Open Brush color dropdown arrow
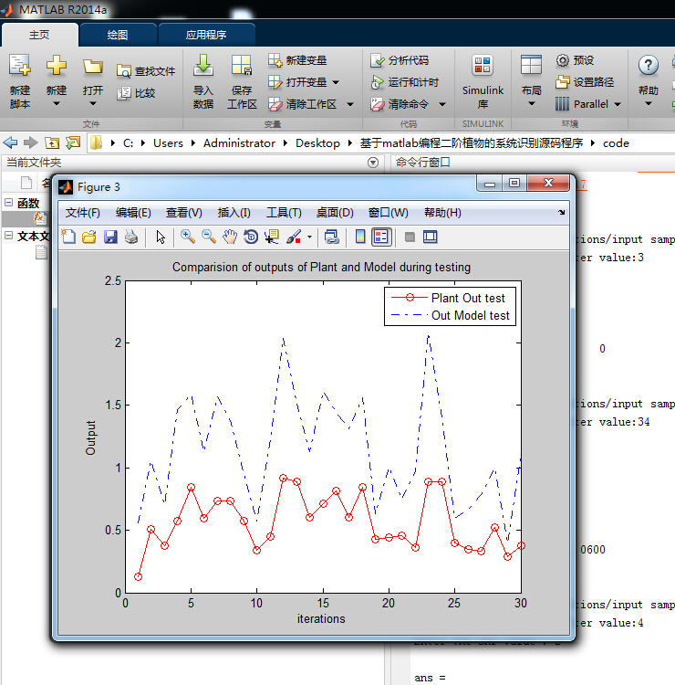Viewport: 675px width, 685px height. pos(309,237)
